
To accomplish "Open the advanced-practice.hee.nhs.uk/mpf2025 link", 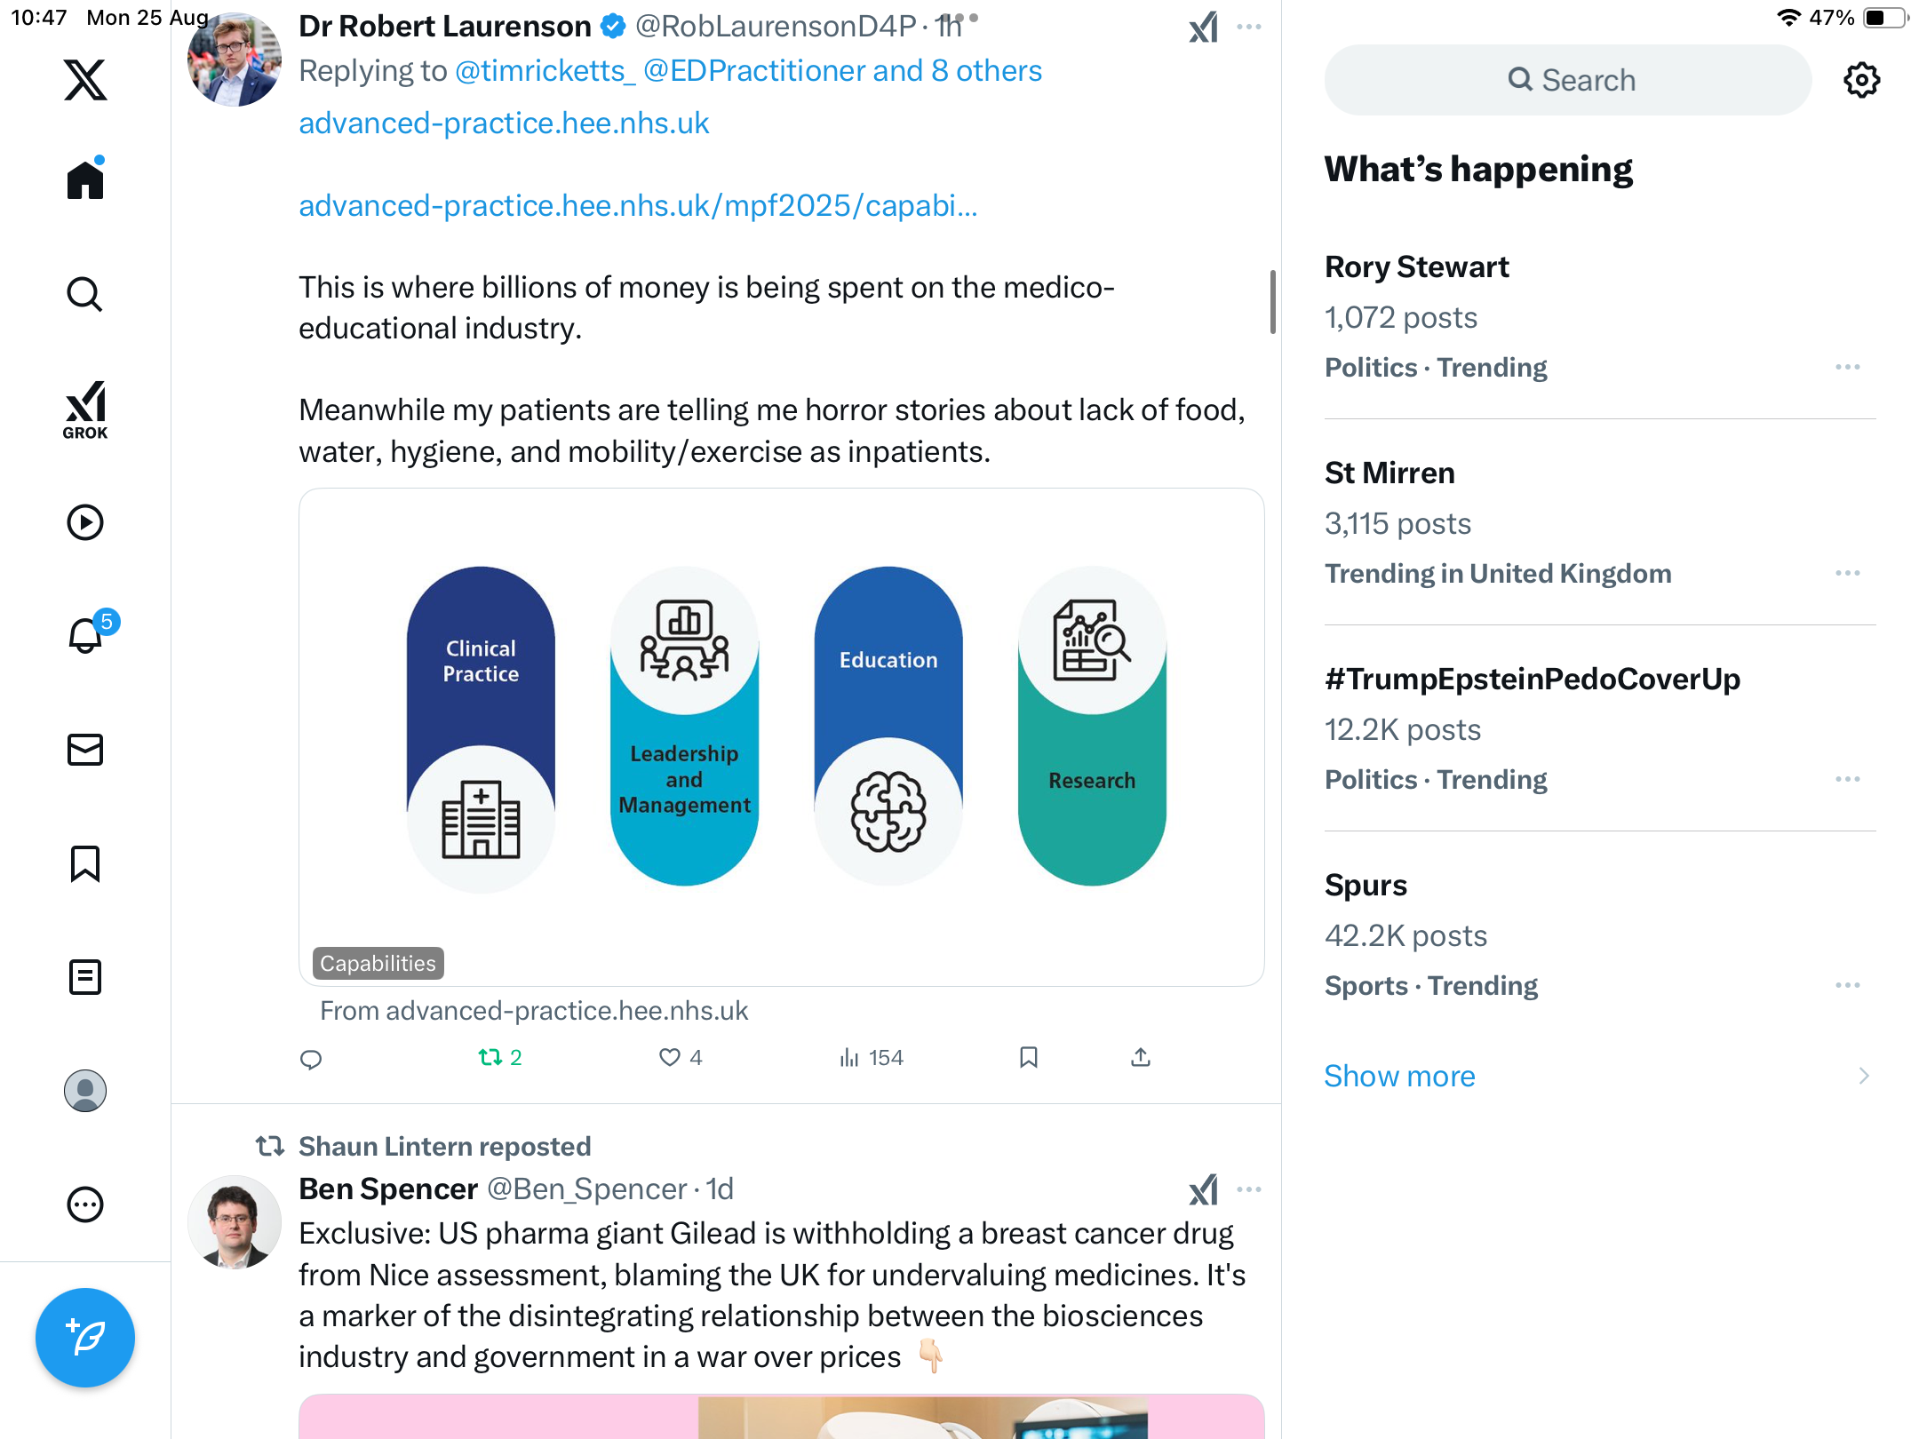I will click(x=637, y=205).
